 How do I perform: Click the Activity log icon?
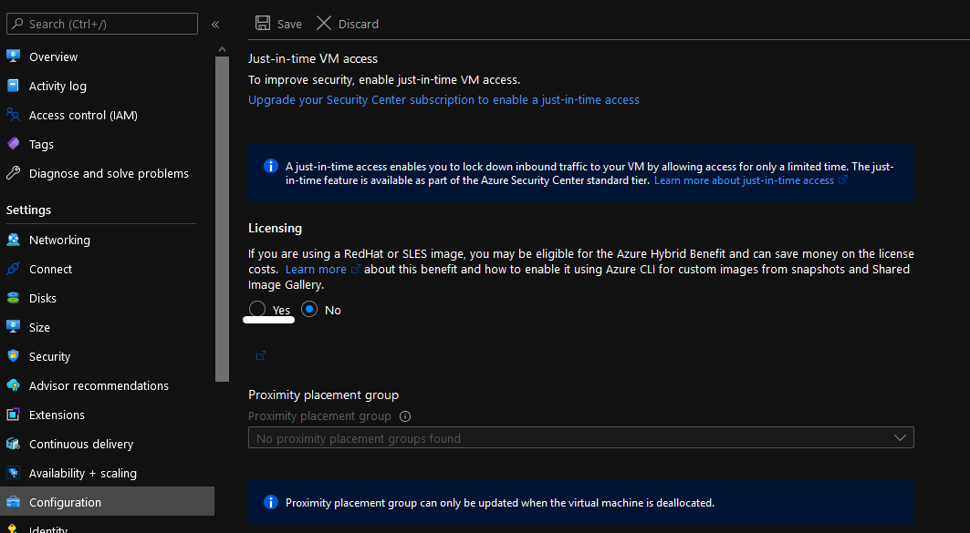(13, 86)
